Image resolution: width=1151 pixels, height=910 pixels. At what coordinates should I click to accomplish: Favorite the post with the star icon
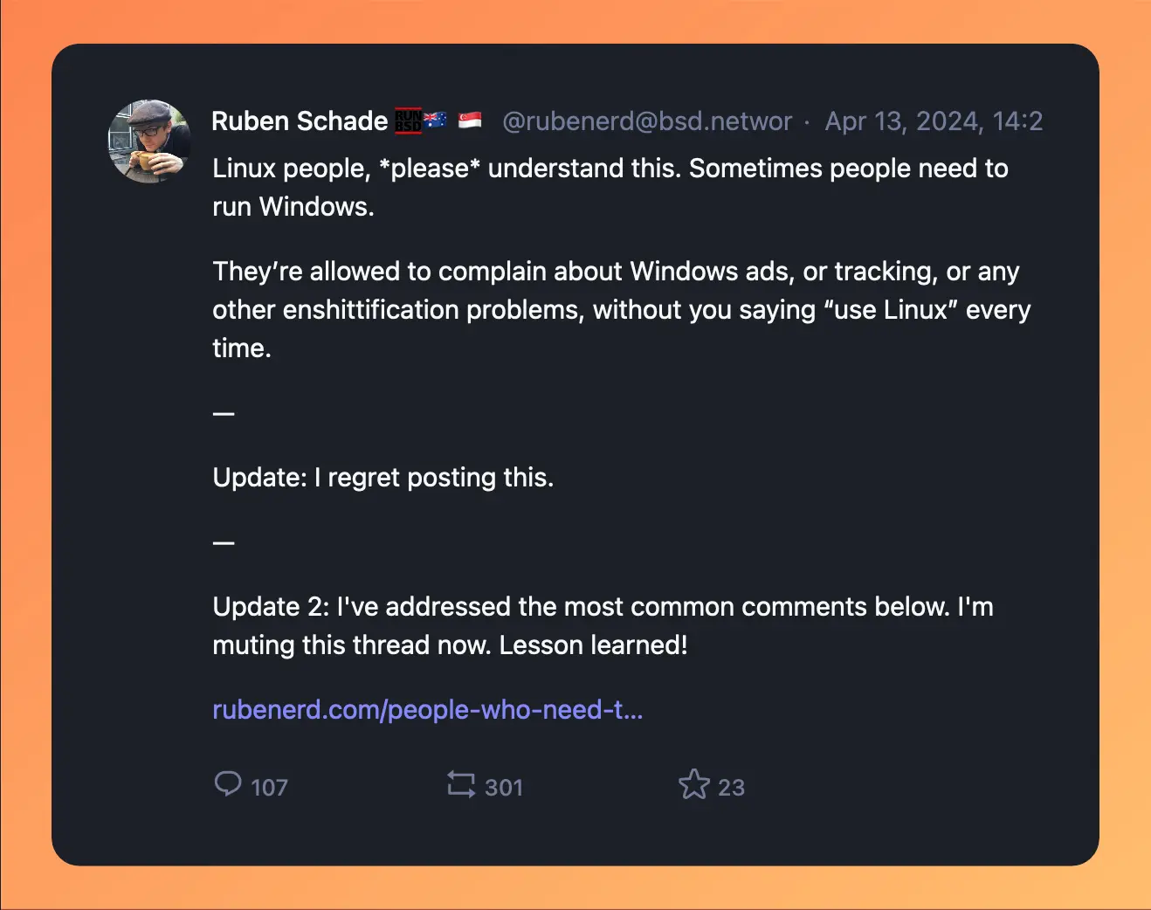(694, 784)
